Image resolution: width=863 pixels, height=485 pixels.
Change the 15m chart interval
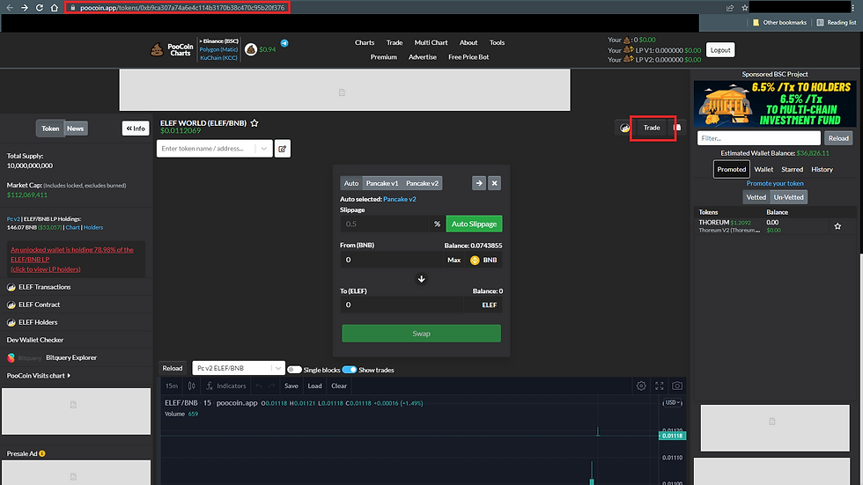(172, 386)
